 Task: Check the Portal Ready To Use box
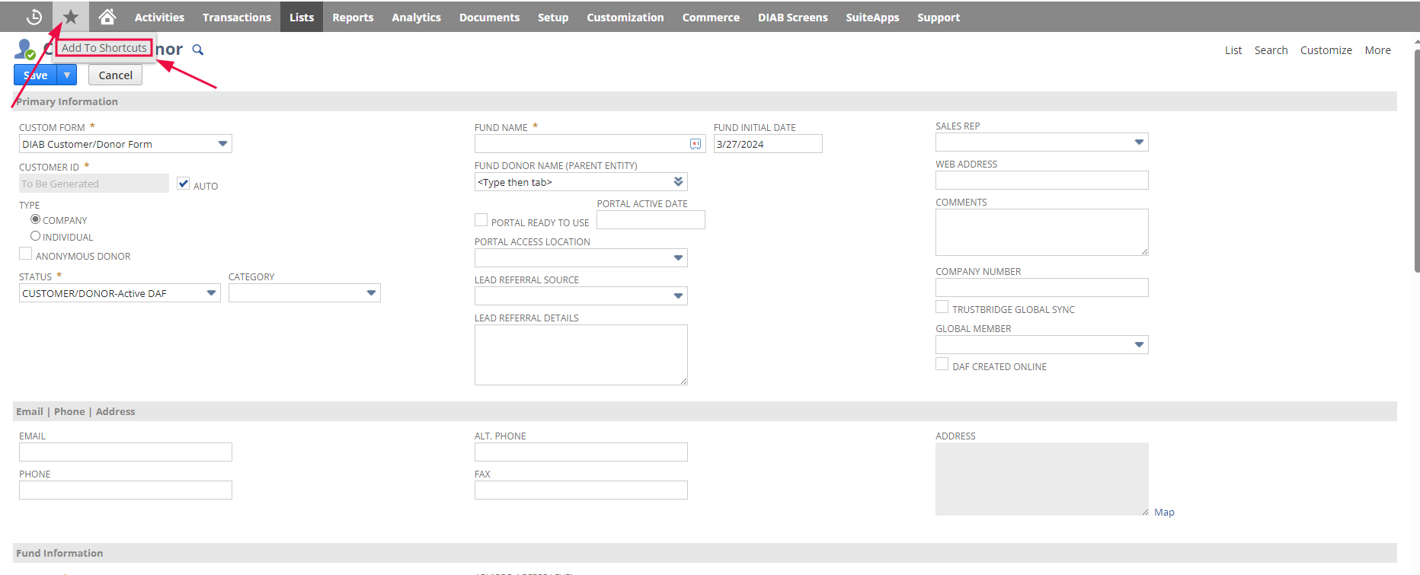pos(481,221)
